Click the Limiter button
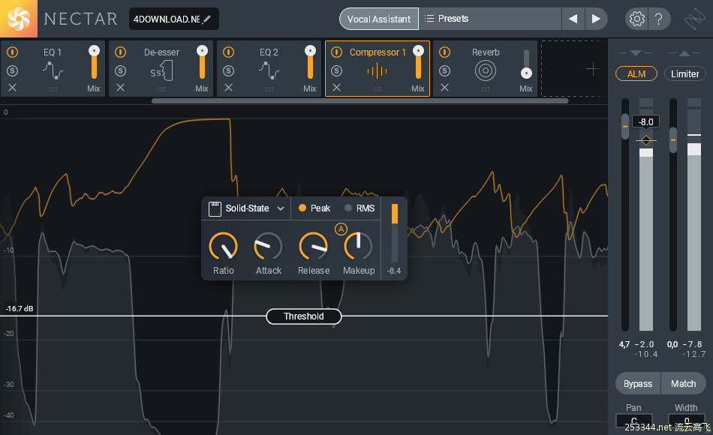 tap(684, 73)
